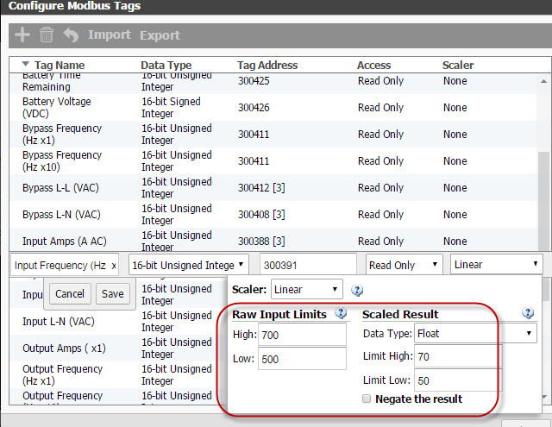Open the 16-bit Unsigned Integer data type dropdown

tap(189, 265)
